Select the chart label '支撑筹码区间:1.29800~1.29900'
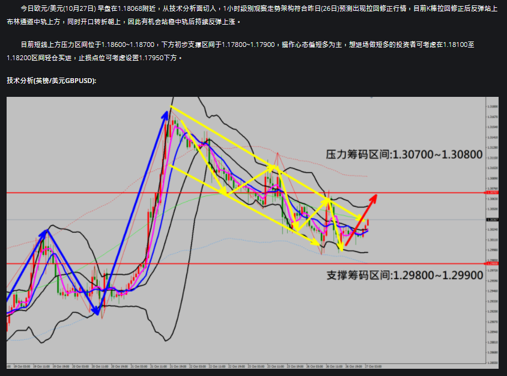This screenshot has width=507, height=376. 405,276
